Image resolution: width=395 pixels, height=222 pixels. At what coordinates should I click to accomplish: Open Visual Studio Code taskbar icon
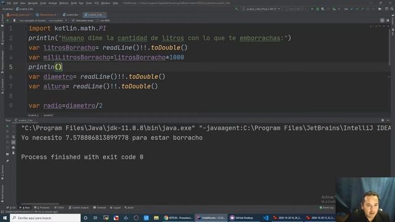tap(266, 218)
